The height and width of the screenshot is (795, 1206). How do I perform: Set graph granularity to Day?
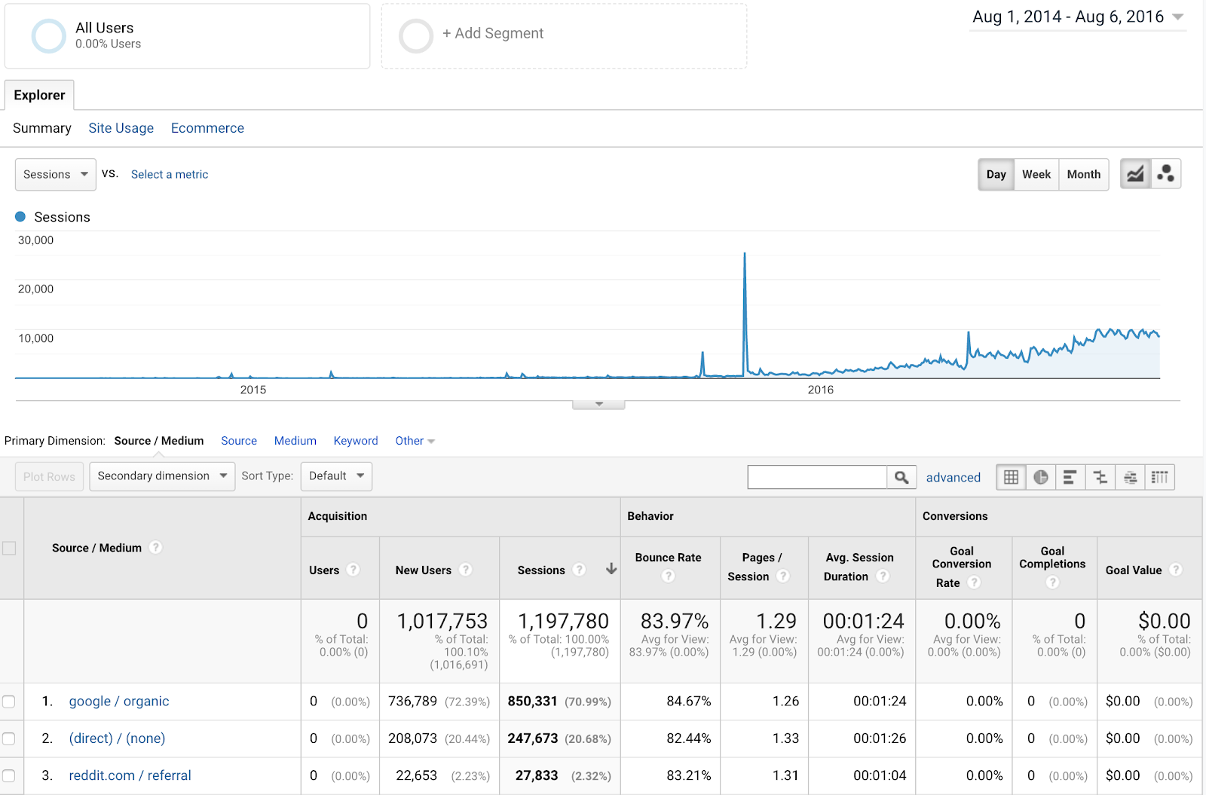click(x=996, y=174)
